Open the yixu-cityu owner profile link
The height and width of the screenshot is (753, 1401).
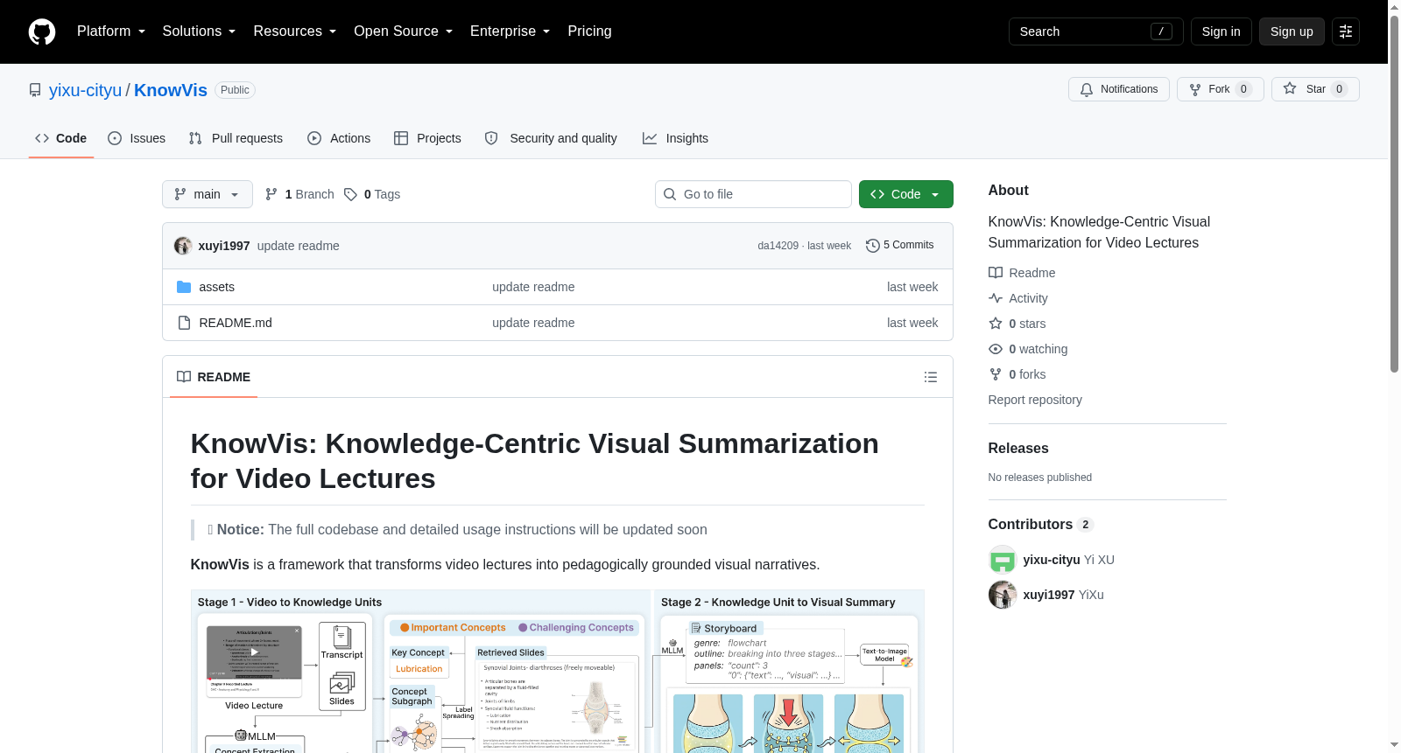click(x=85, y=90)
